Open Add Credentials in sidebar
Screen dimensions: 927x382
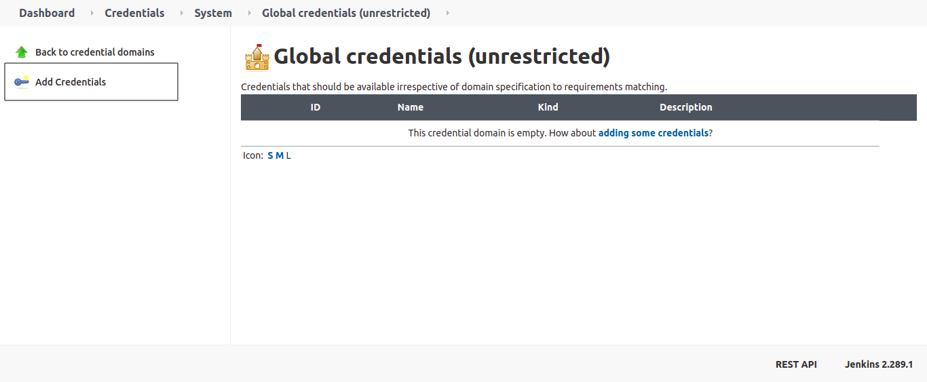[71, 82]
